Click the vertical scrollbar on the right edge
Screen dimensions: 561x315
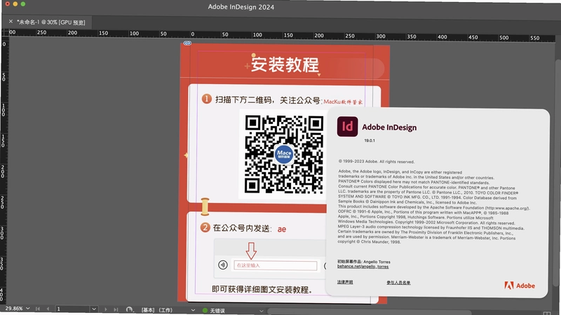(x=557, y=171)
